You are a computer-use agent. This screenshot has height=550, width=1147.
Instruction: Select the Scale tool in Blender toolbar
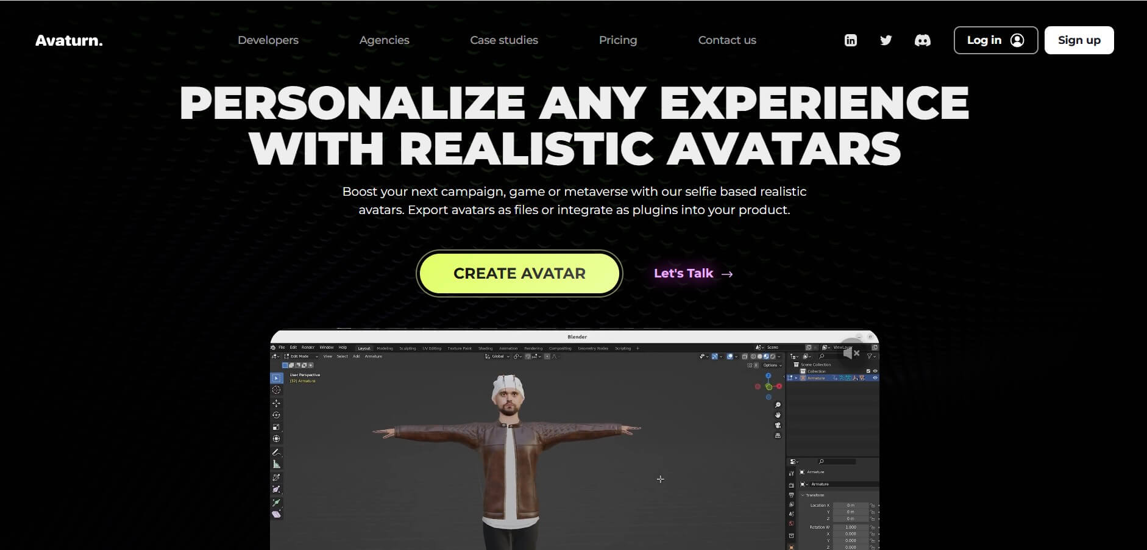276,427
